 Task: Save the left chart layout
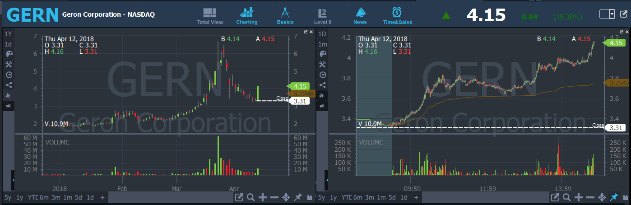tap(309, 197)
